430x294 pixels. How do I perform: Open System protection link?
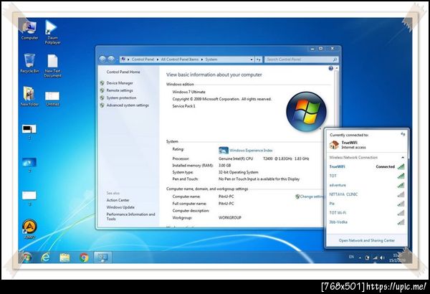pyautogui.click(x=121, y=98)
